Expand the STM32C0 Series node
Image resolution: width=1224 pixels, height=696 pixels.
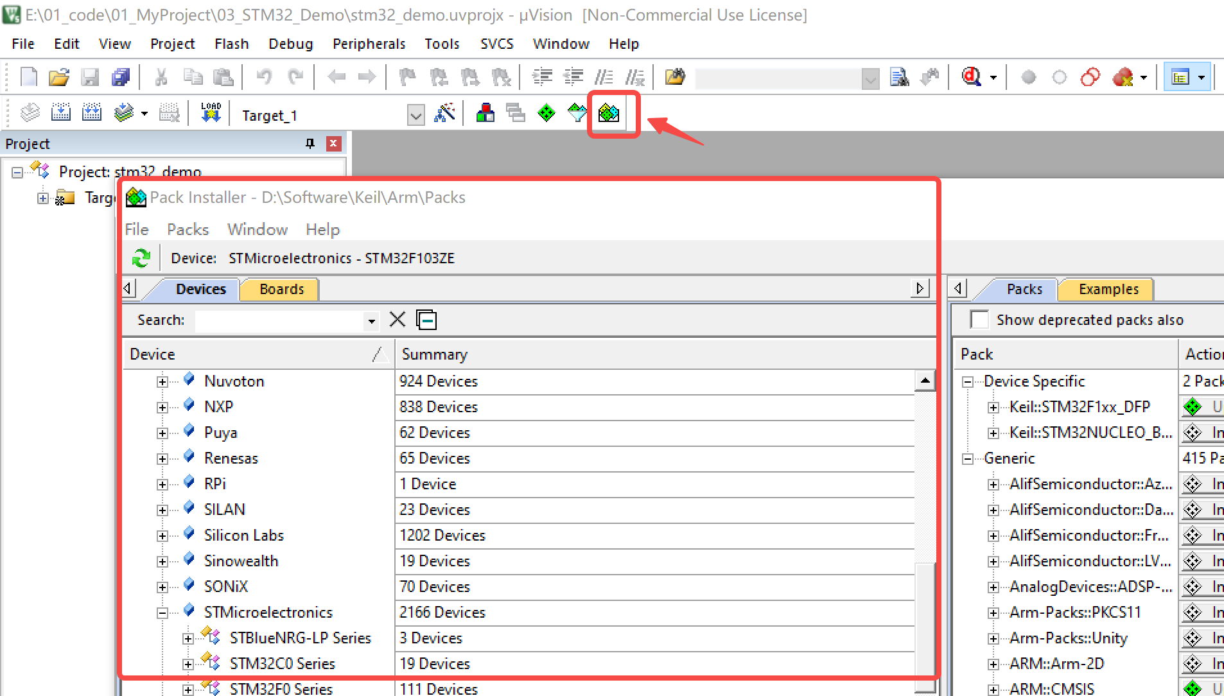point(188,664)
